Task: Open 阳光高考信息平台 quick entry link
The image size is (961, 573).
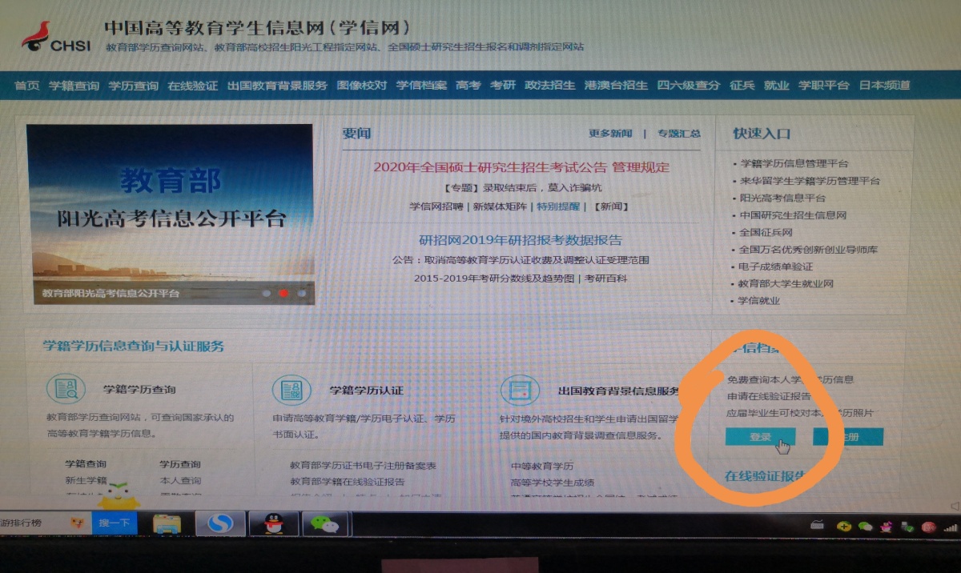Action: 782,198
